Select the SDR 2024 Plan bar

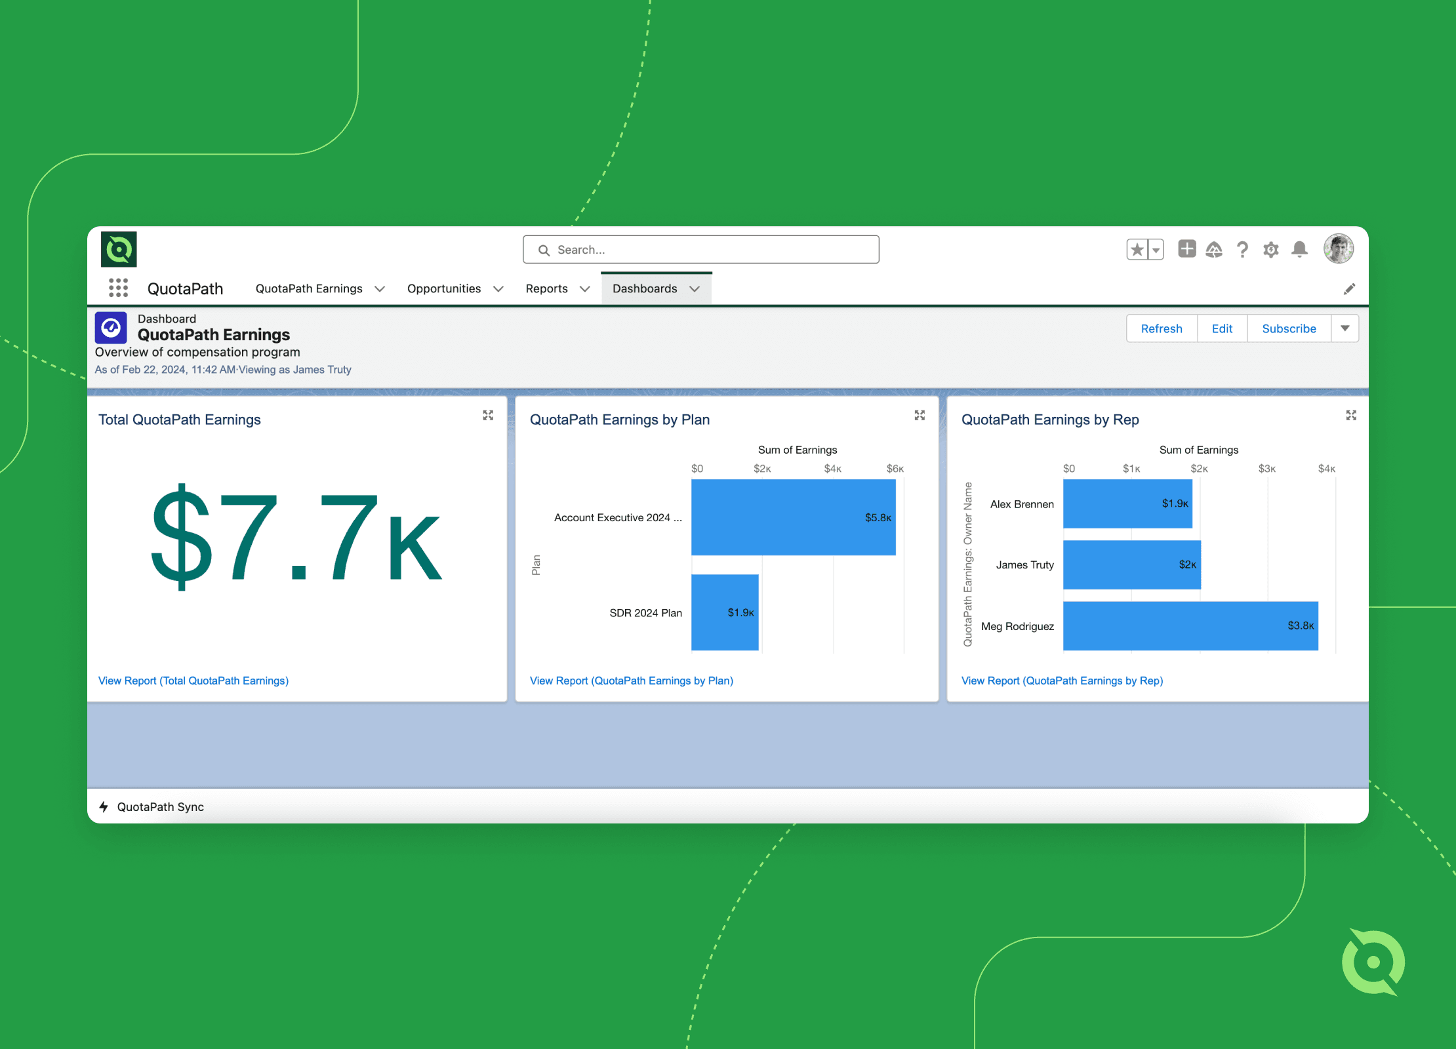(x=725, y=612)
